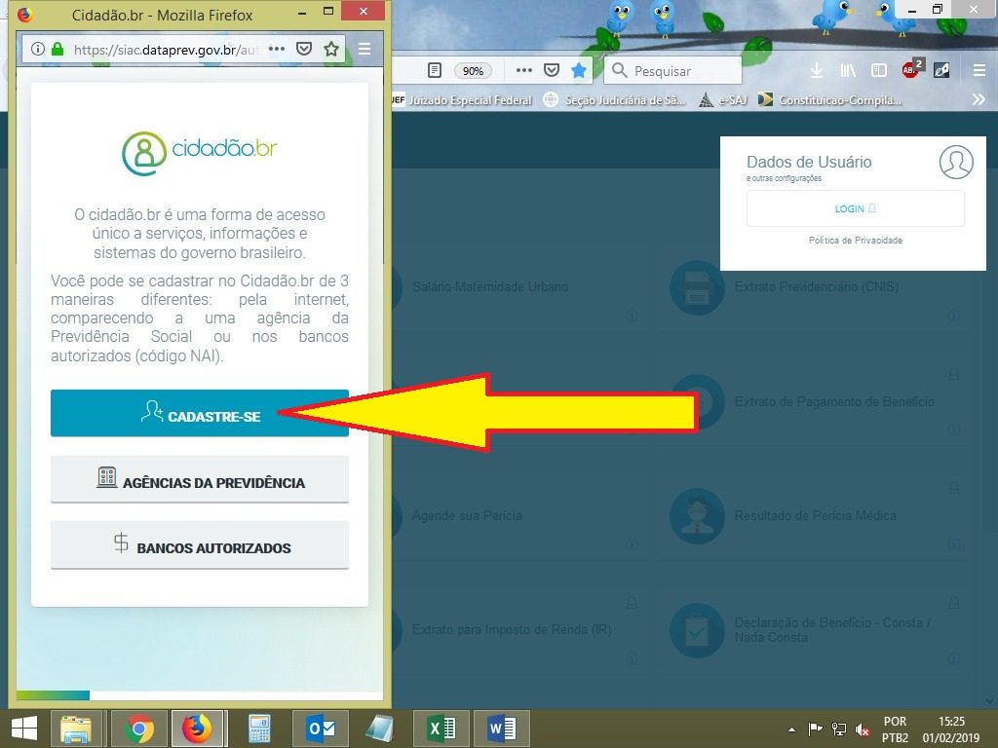Open File Explorer from the taskbar
The height and width of the screenshot is (748, 998).
click(x=76, y=729)
